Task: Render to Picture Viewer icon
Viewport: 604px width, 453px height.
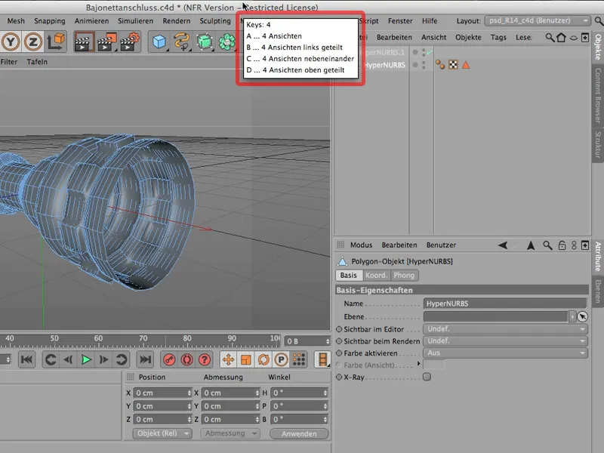Action: point(106,42)
